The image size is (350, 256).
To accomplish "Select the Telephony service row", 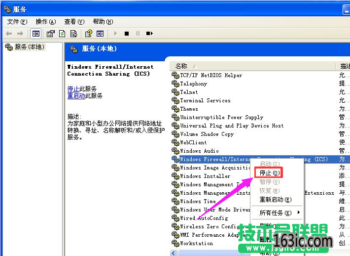I will pos(194,84).
